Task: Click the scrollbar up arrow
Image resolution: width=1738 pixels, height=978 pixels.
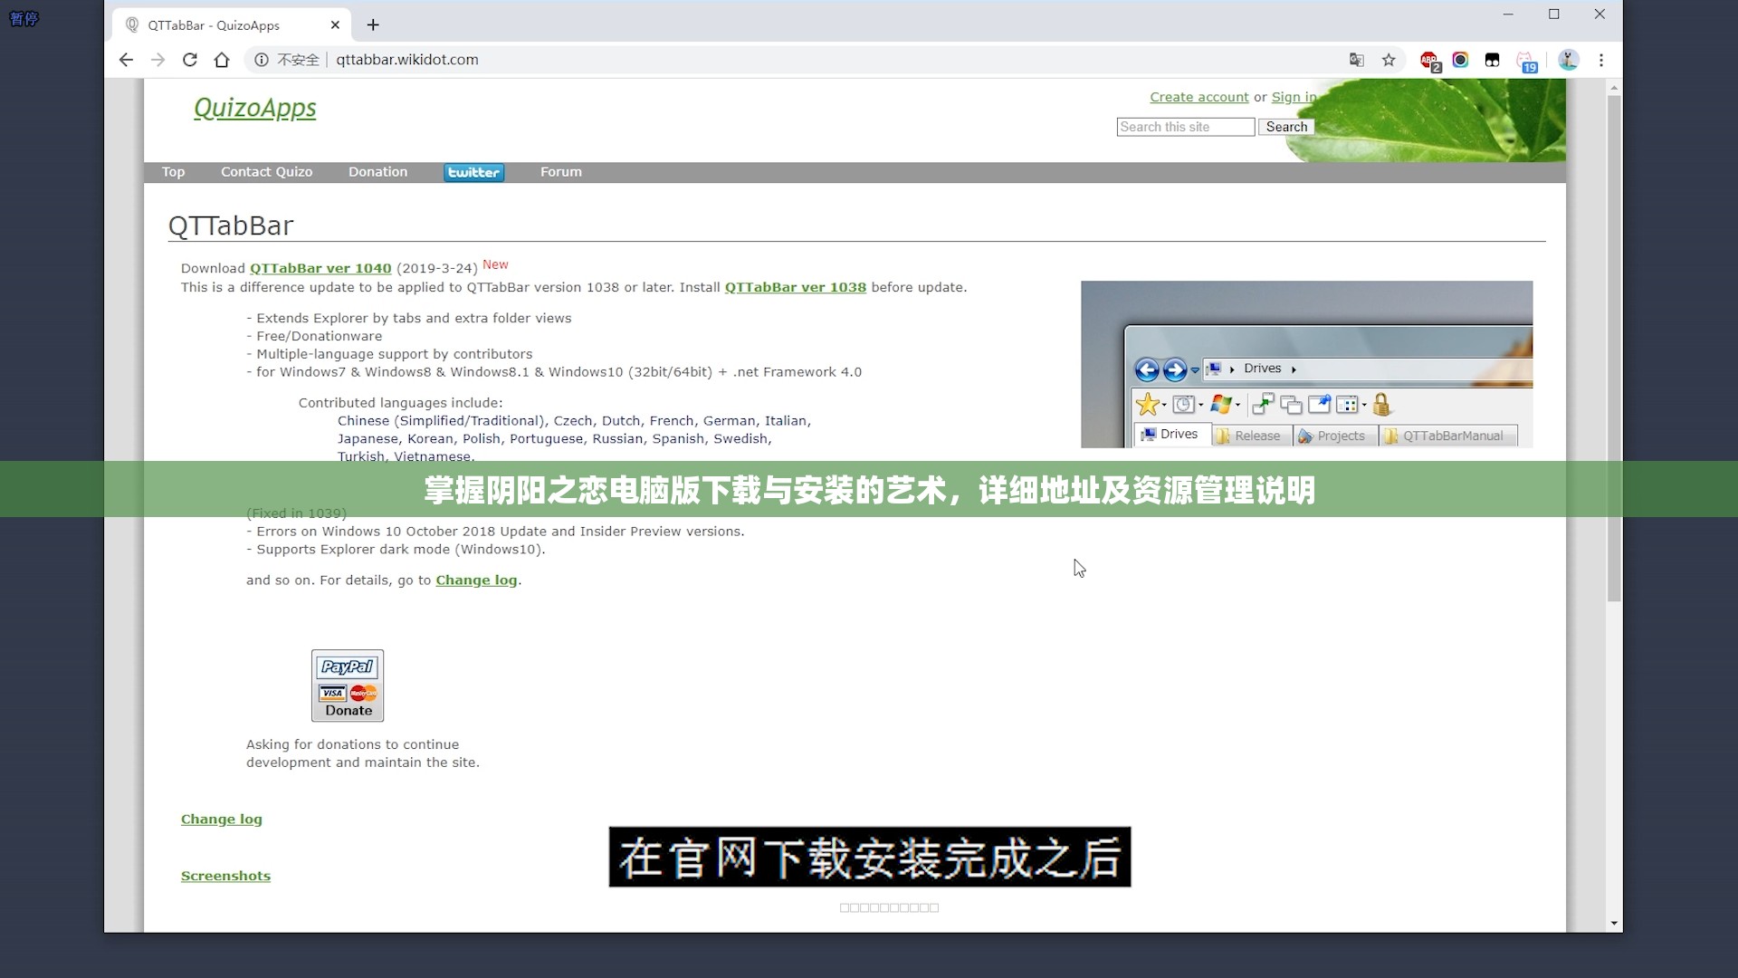Action: (1614, 88)
